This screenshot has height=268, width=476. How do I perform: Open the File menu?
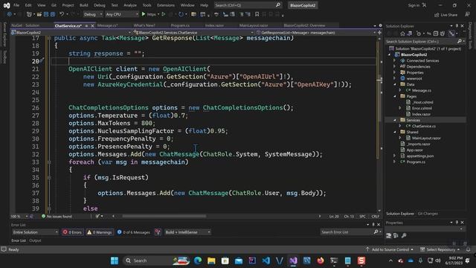tap(16, 5)
